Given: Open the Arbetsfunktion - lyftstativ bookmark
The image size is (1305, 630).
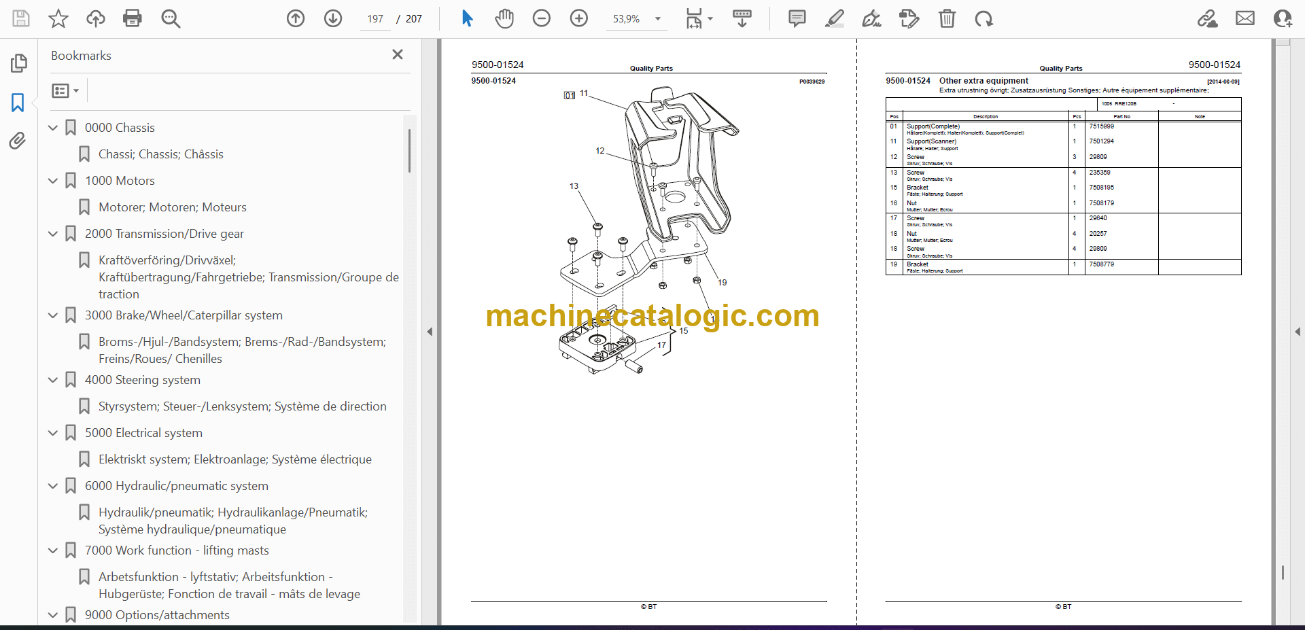Looking at the screenshot, I should [229, 585].
